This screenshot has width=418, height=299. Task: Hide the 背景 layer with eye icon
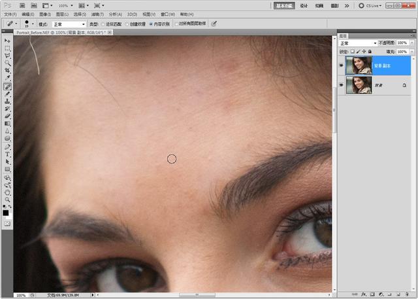pos(342,85)
